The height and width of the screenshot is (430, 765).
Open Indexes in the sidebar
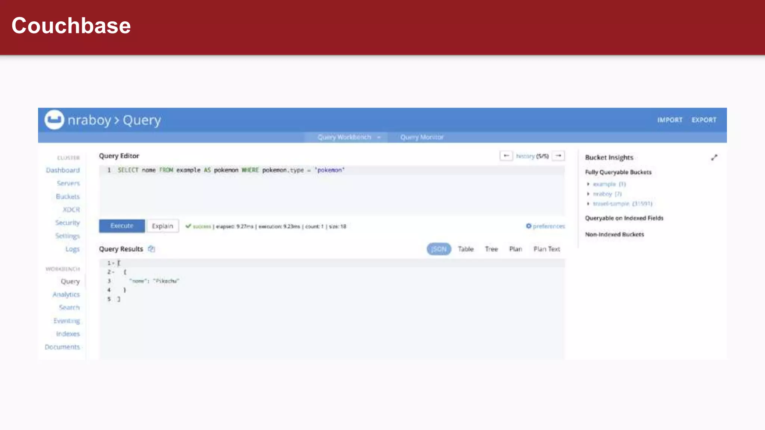(x=68, y=334)
